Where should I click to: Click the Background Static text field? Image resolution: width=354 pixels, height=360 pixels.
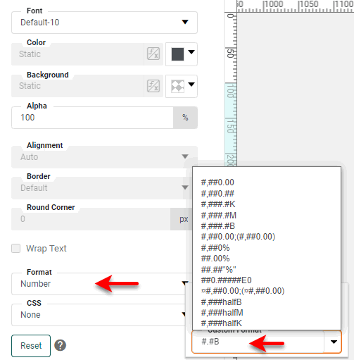[77, 86]
